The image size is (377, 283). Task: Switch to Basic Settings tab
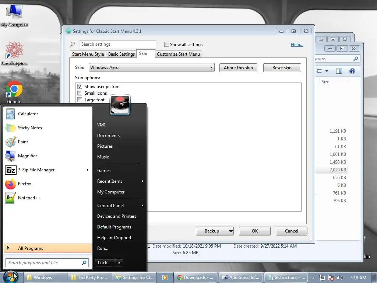point(121,54)
